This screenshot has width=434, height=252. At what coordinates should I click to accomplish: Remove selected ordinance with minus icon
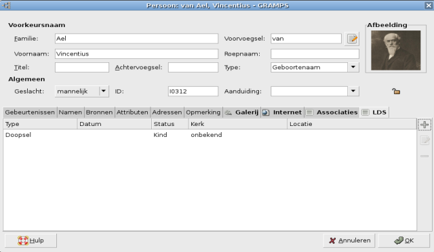pos(425,156)
